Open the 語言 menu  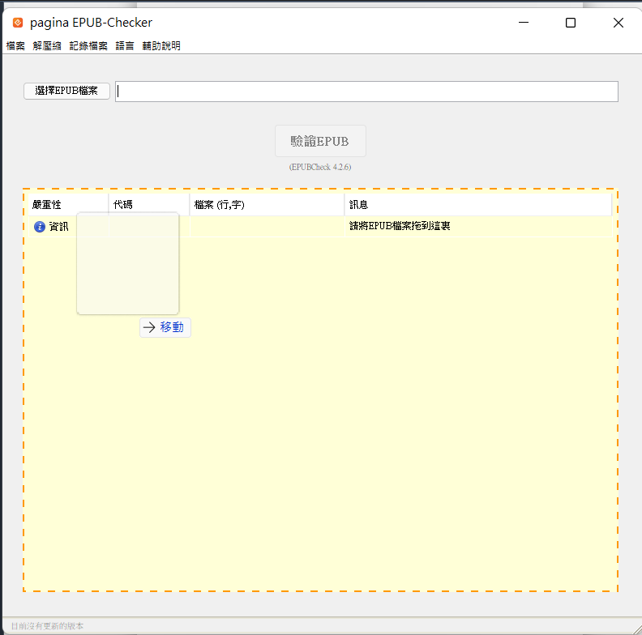[125, 46]
